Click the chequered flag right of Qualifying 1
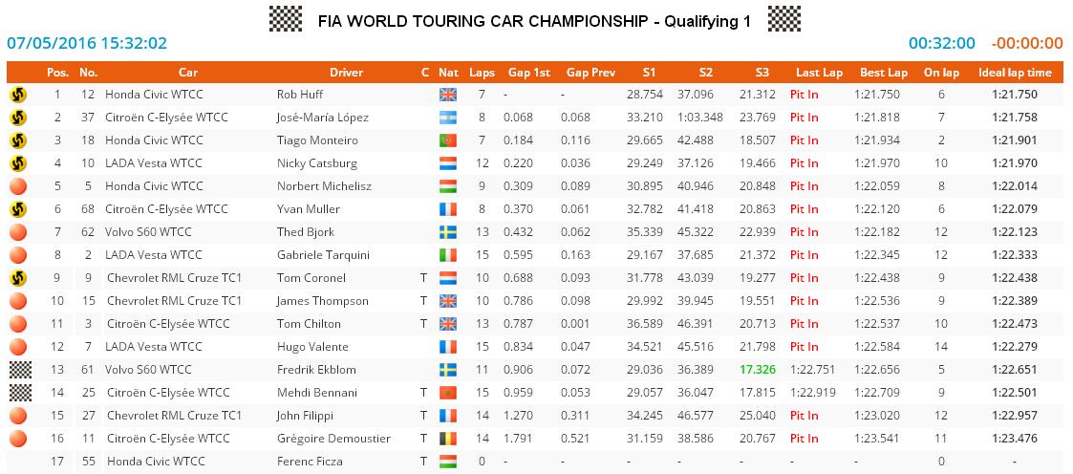Viewport: 1073px width, 474px height. pyautogui.click(x=783, y=19)
